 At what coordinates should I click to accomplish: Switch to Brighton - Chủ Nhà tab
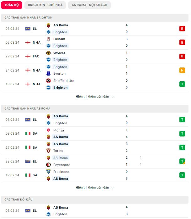point(45,5)
